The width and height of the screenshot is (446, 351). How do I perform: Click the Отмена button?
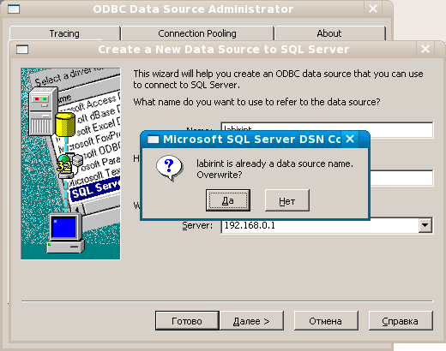pyautogui.click(x=326, y=321)
